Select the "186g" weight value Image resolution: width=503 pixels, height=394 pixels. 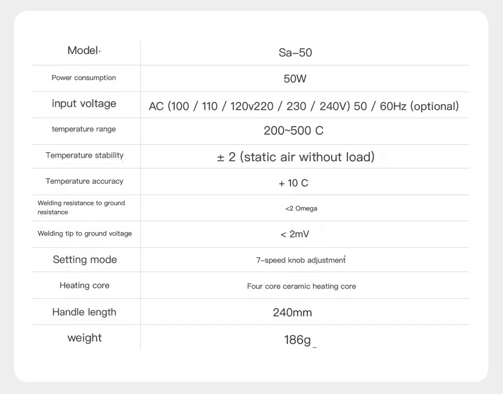pos(297,340)
